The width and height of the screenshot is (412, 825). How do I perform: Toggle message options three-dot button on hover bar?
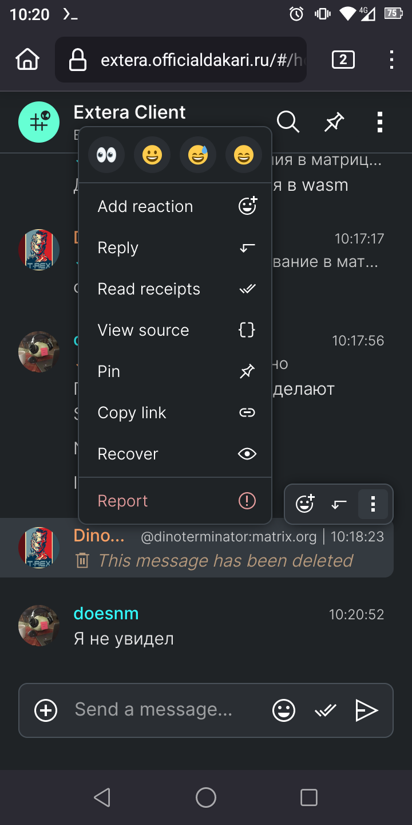[373, 504]
